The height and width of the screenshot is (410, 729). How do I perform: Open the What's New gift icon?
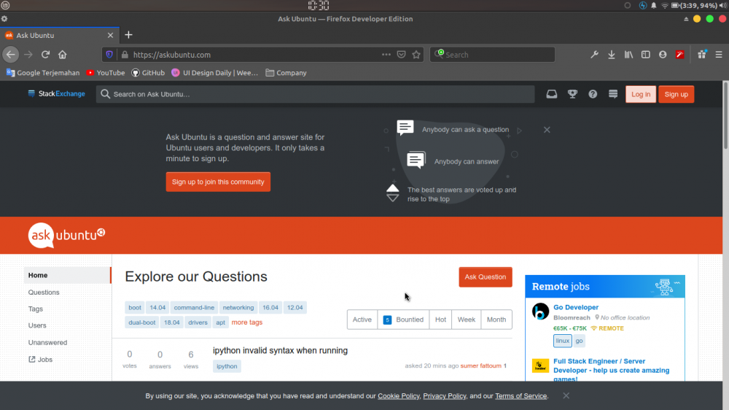pyautogui.click(x=702, y=55)
